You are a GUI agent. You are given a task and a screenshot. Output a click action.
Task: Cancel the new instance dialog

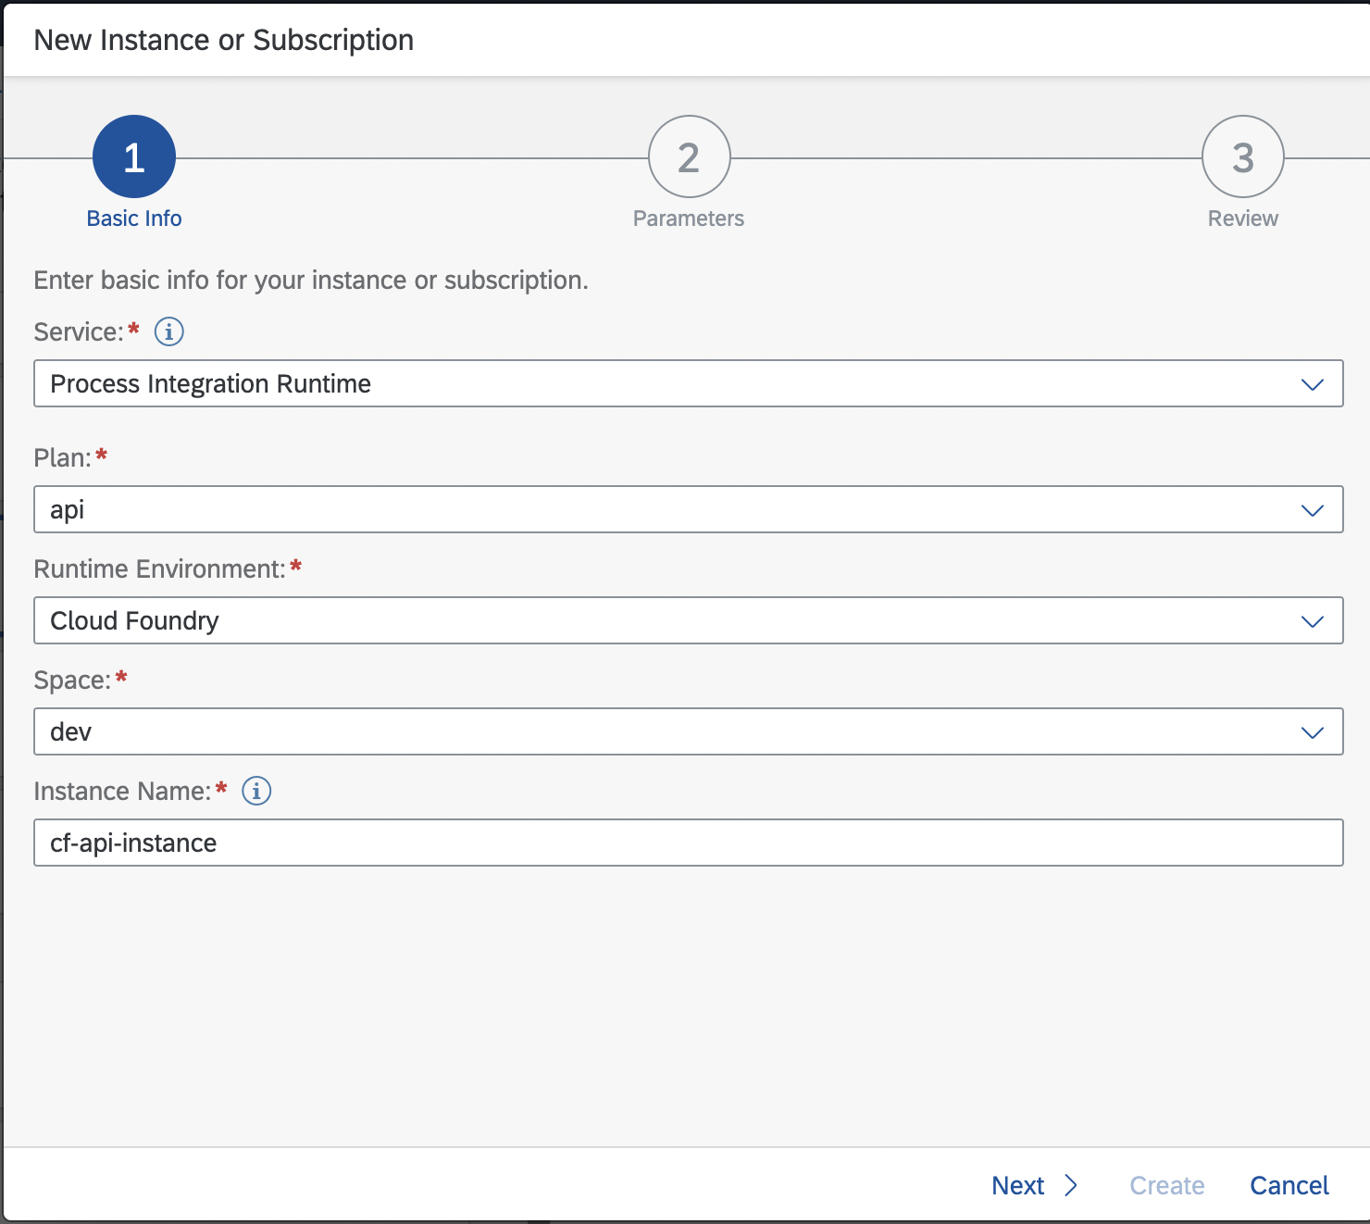point(1289,1185)
